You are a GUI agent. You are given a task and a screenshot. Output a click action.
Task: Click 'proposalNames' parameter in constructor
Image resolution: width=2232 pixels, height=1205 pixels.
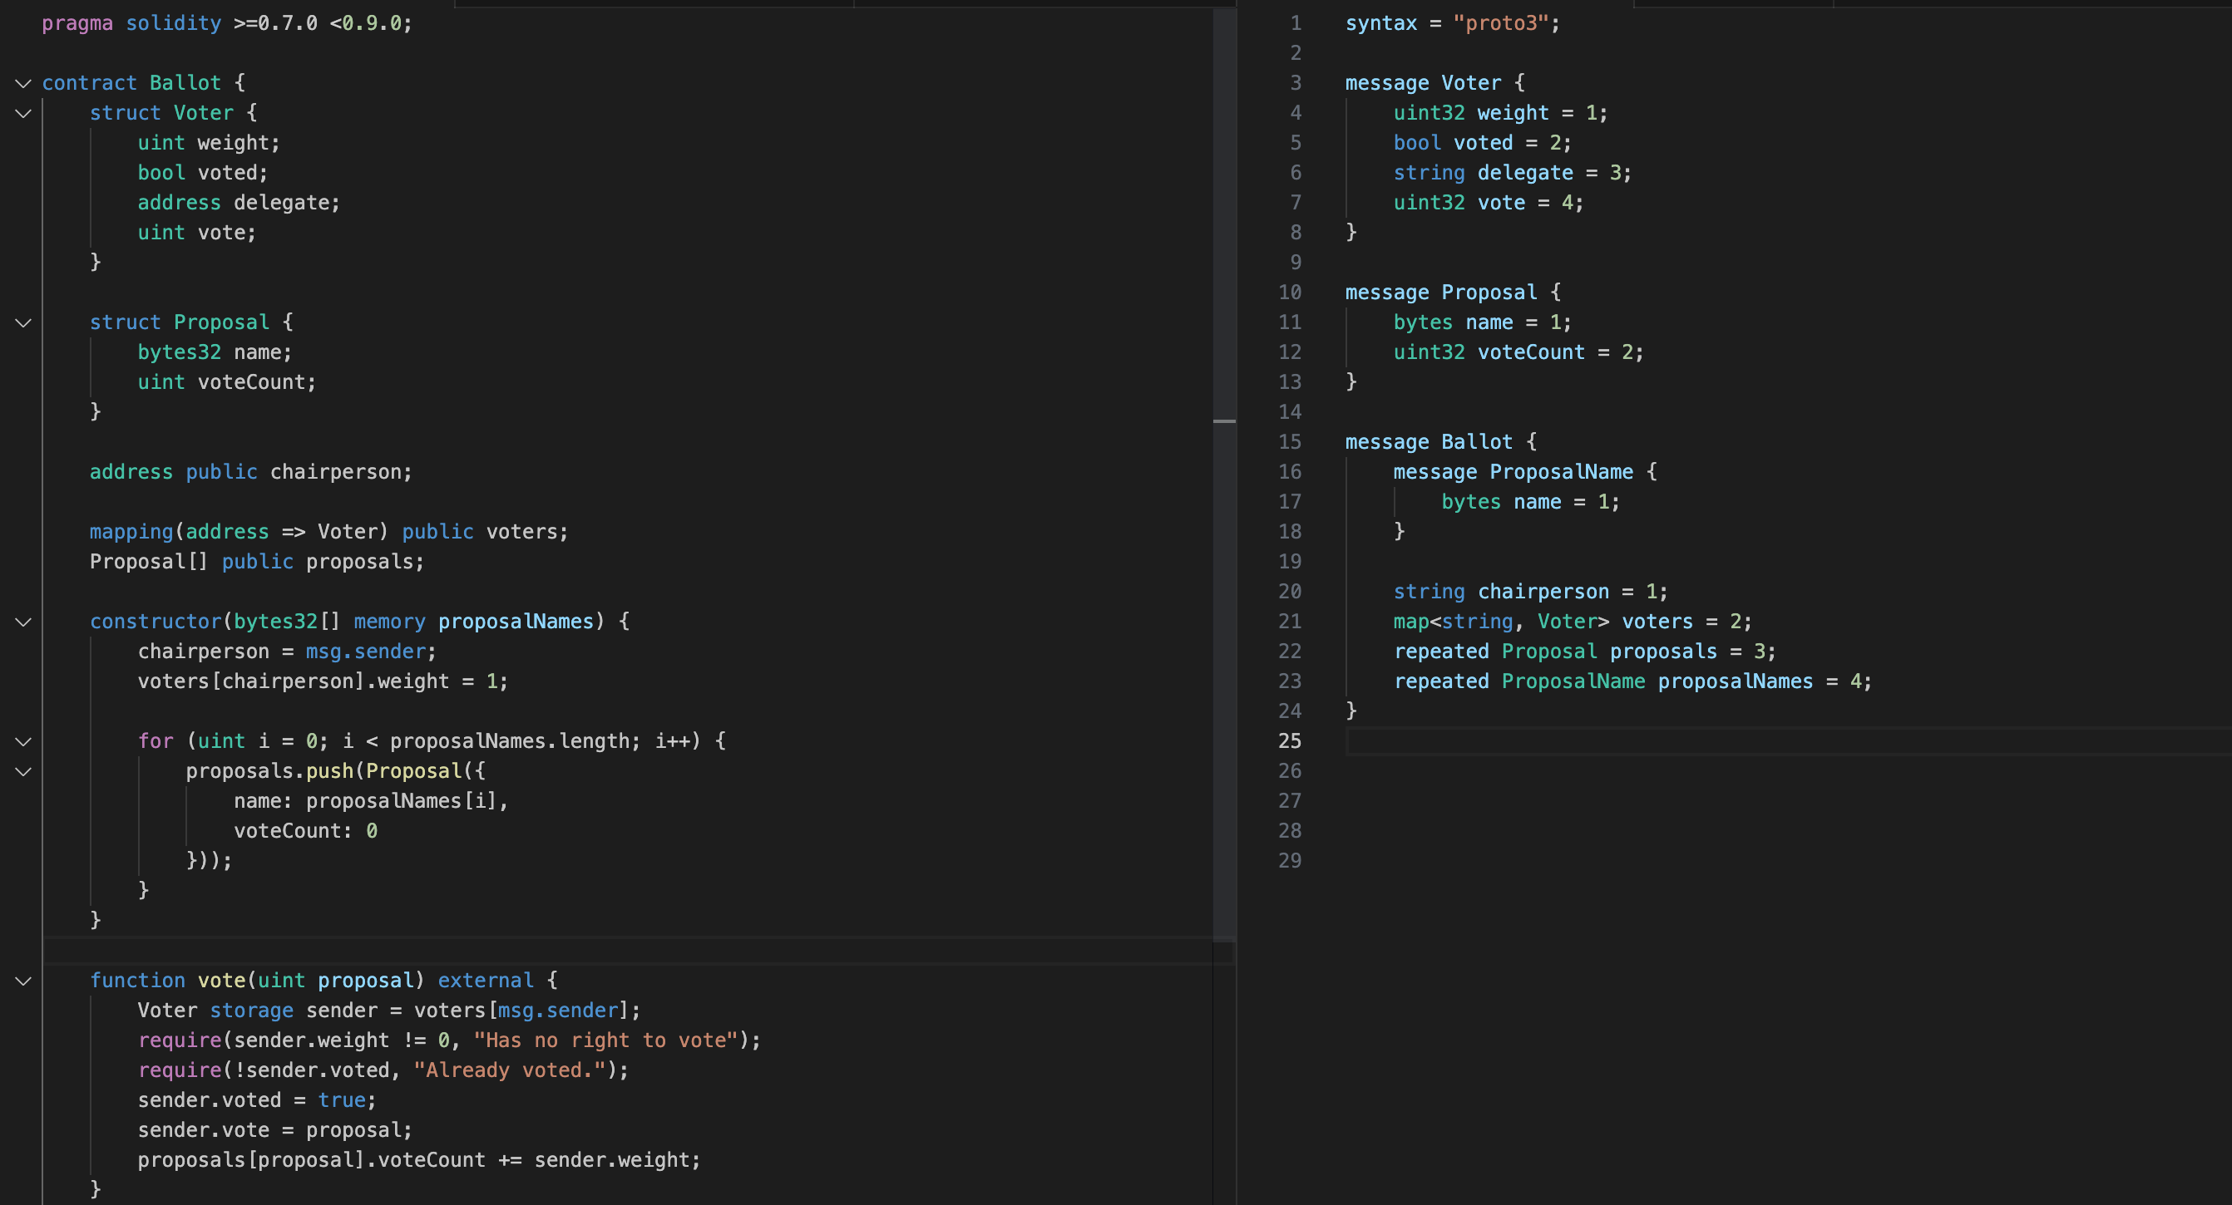click(516, 622)
